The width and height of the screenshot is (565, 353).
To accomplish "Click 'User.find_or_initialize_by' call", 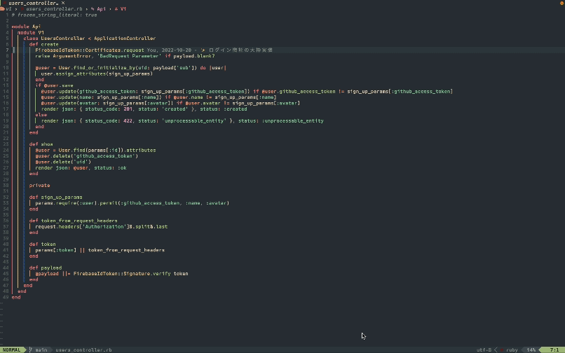I will (97, 68).
